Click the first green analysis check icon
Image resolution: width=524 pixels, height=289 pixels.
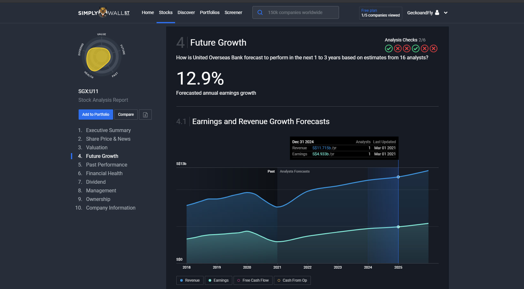tap(389, 48)
